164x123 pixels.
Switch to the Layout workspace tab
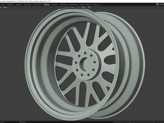3,5
